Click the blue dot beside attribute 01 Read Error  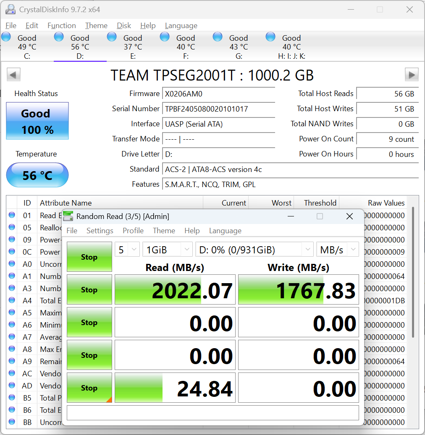11,215
